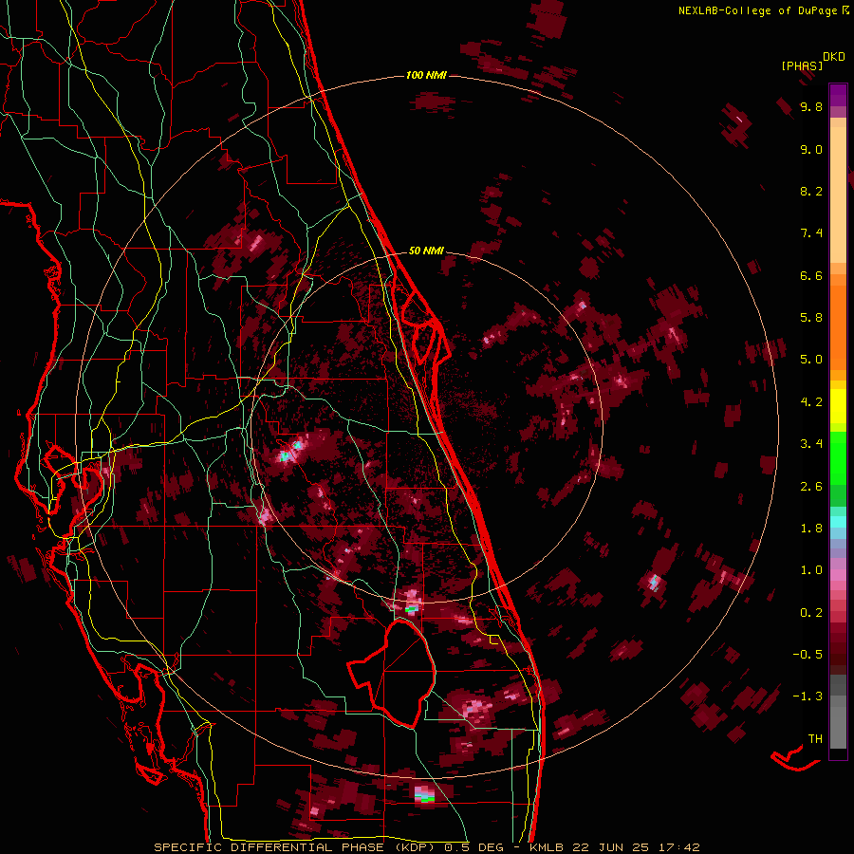Screen dimensions: 854x854
Task: Click 'SPECIFIC DIFFERENTIAL PHASE (KDP)' product title
Action: click(295, 847)
